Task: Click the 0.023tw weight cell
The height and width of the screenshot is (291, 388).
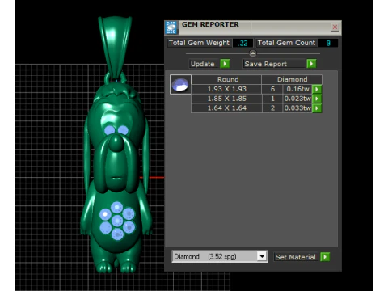Action: pyautogui.click(x=297, y=99)
